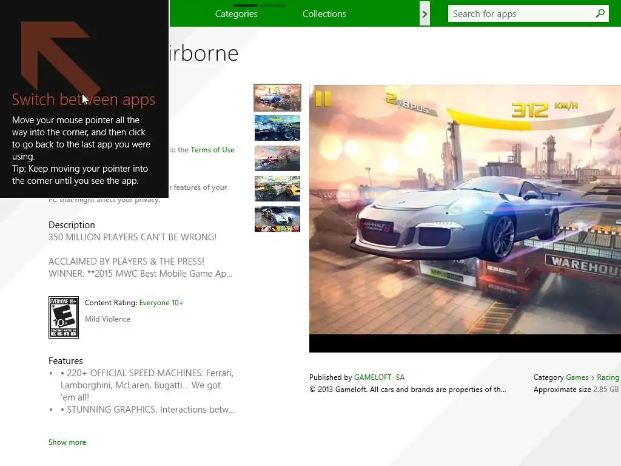This screenshot has width=621, height=466.
Task: Click the 'Mild Violence' descriptor text
Action: point(107,319)
